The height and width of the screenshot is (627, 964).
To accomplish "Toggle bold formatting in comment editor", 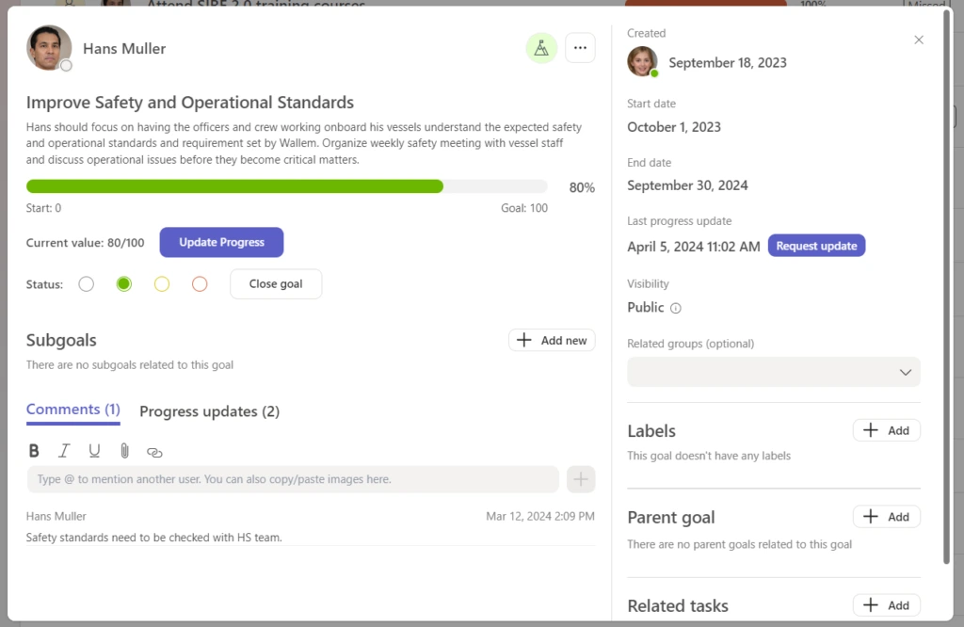I will click(x=34, y=451).
